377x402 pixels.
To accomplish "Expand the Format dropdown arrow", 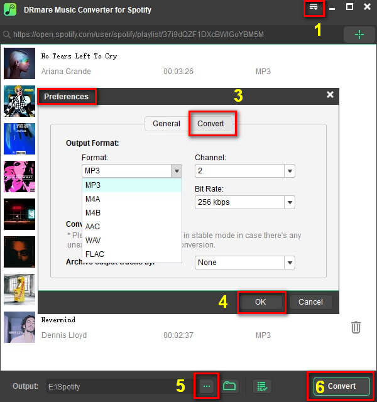I will 177,171.
